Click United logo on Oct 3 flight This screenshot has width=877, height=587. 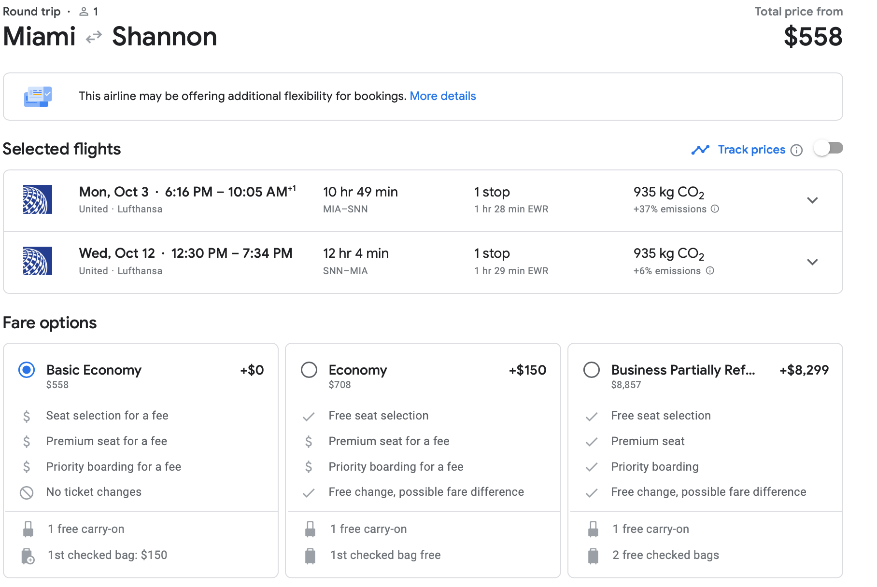(x=38, y=199)
